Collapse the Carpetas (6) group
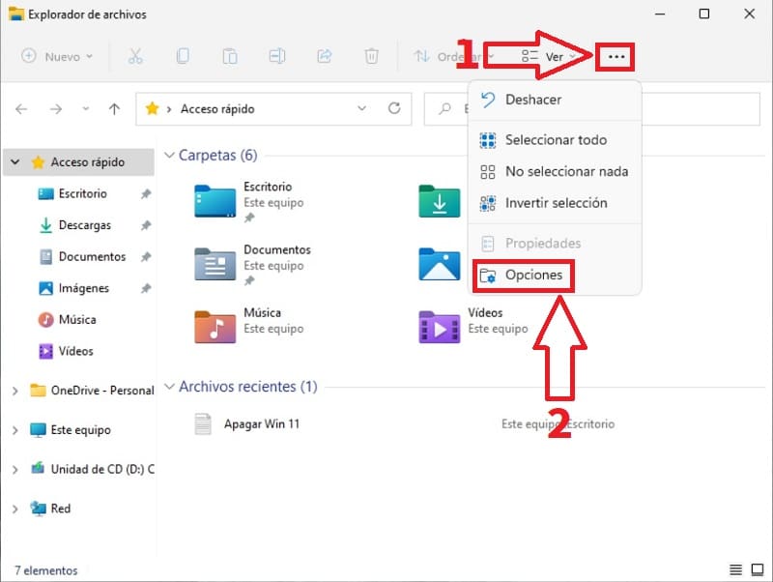The image size is (773, 582). [169, 156]
